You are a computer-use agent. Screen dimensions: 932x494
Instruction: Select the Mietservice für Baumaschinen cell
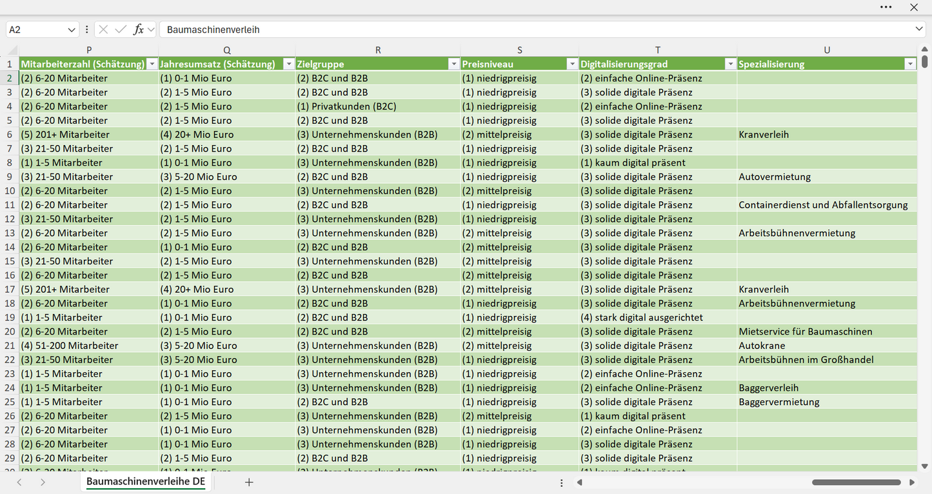click(x=827, y=331)
